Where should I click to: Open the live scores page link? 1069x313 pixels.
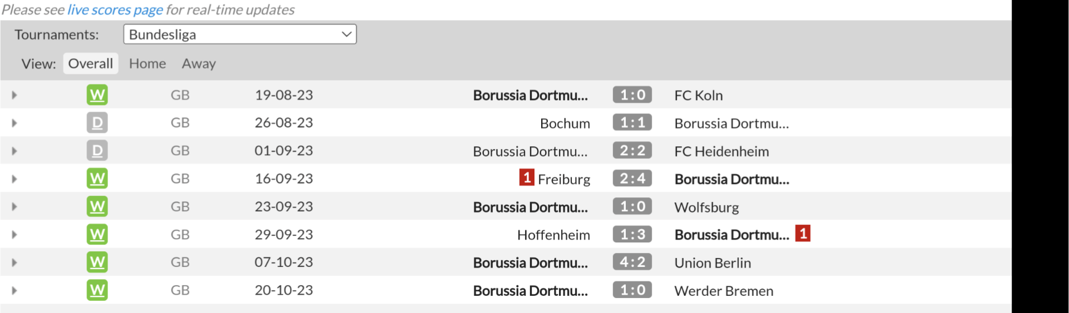click(x=115, y=10)
